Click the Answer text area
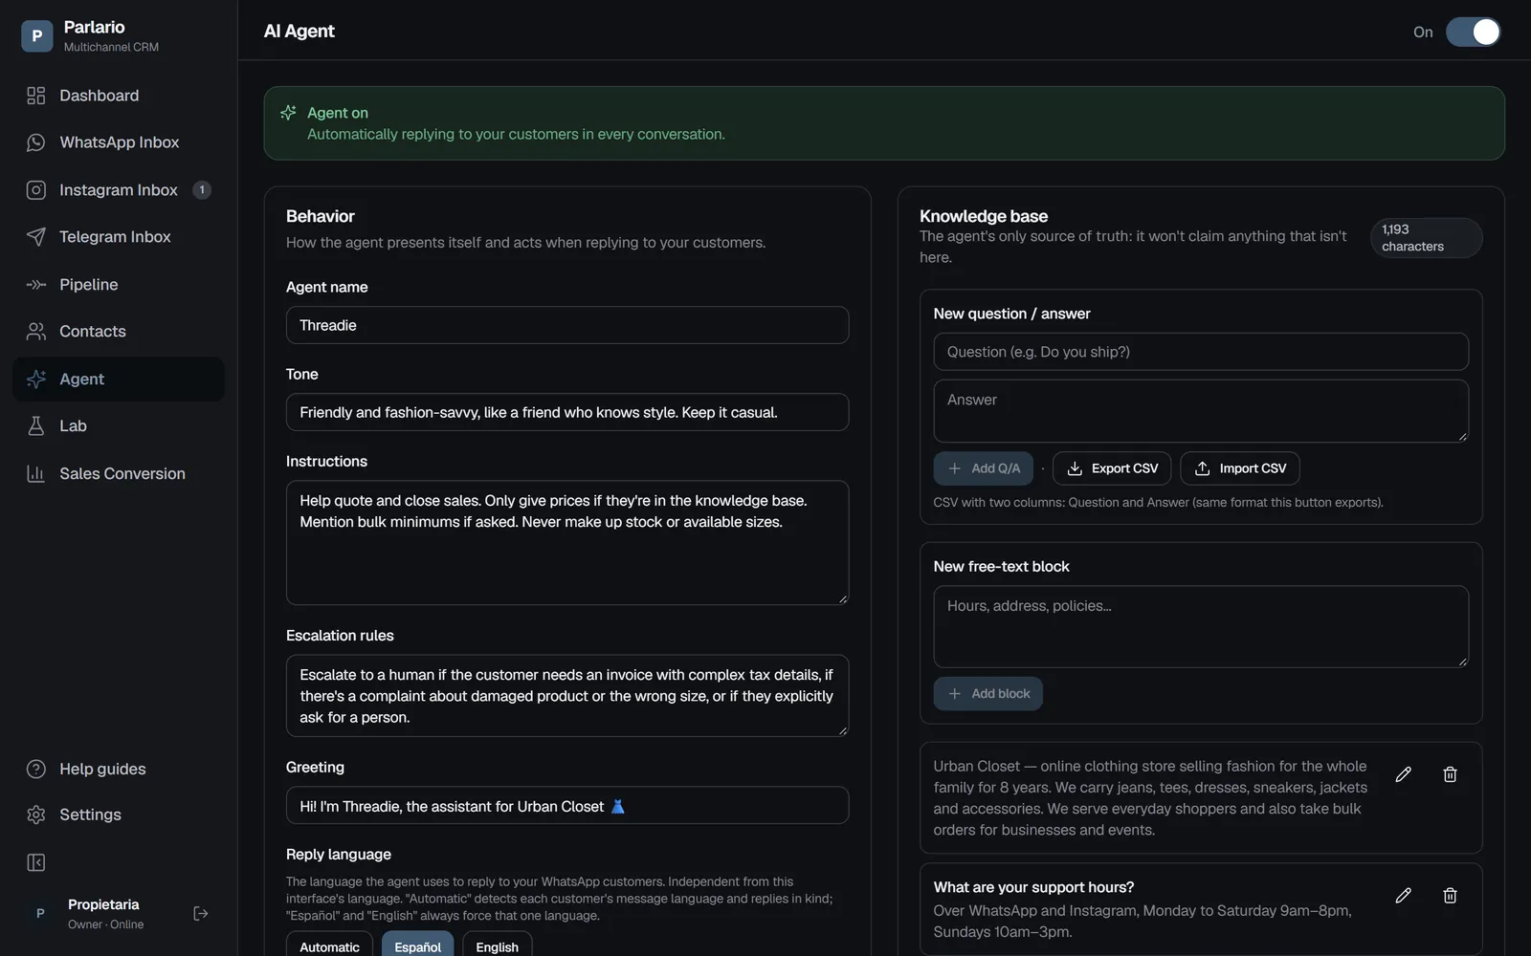Viewport: 1531px width, 956px height. pos(1201,411)
